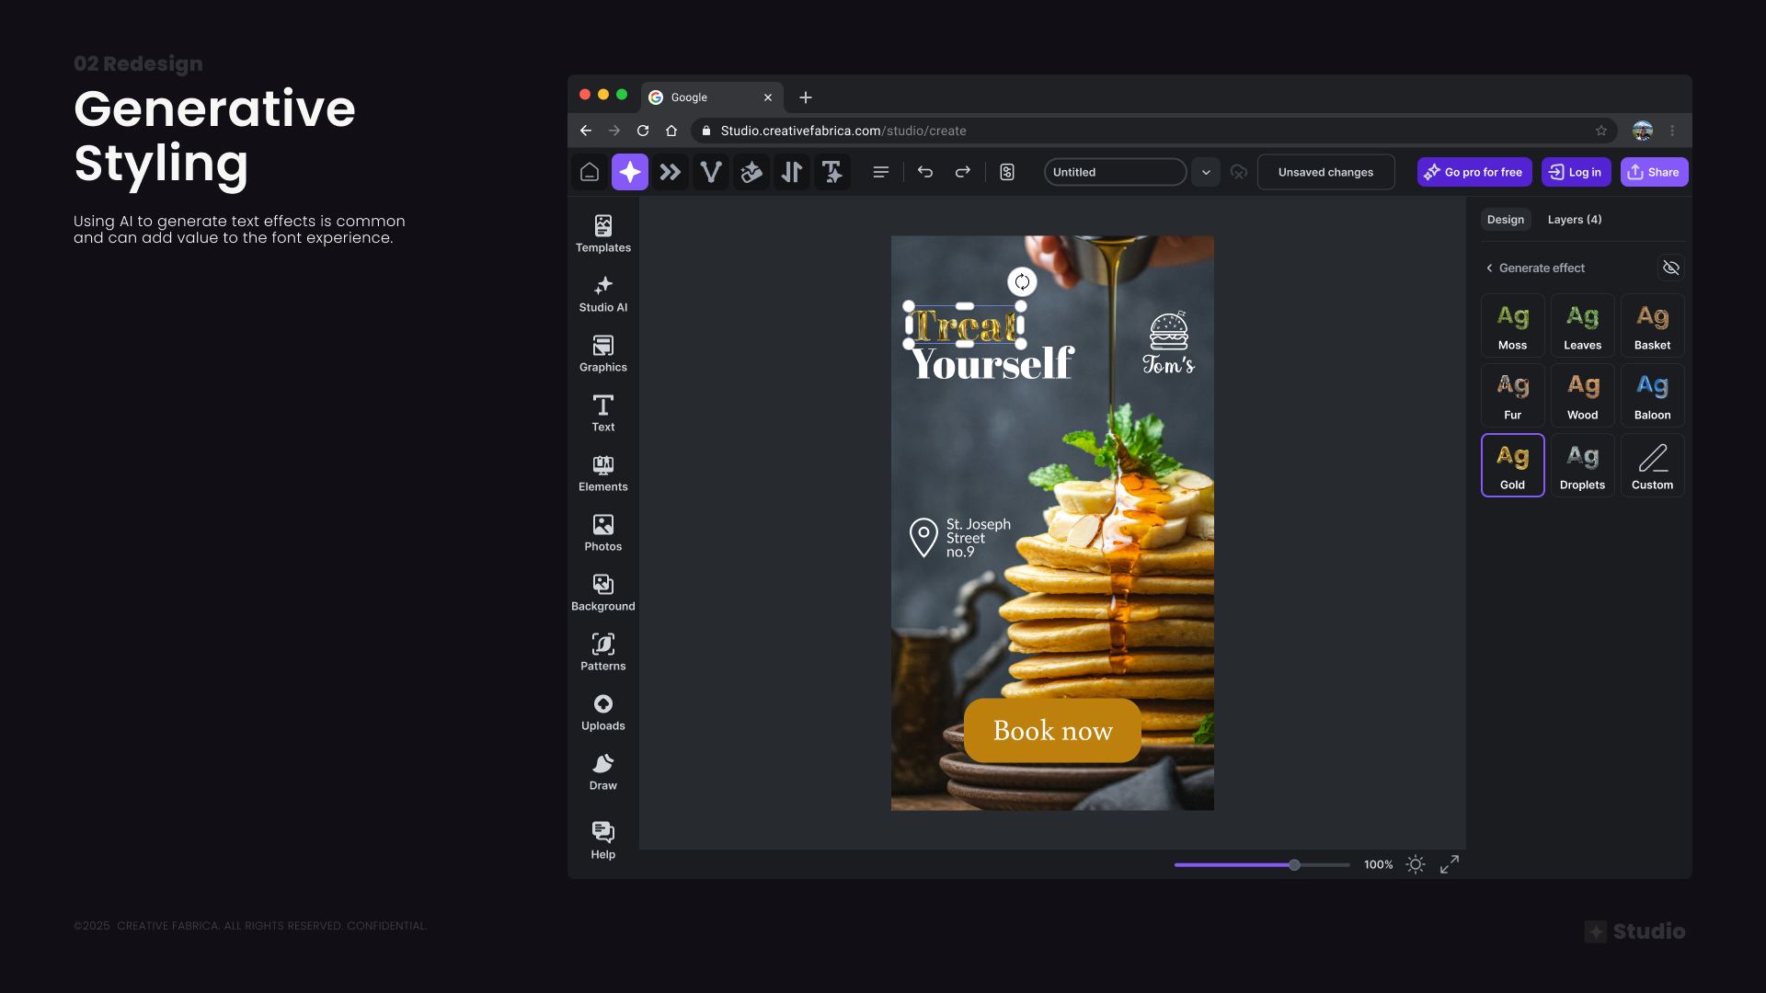The height and width of the screenshot is (993, 1766).
Task: Click the zoom slider handle
Action: click(1294, 864)
